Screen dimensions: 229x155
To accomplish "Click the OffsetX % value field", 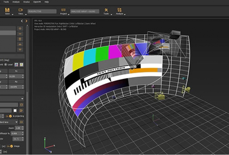I will (16, 133).
